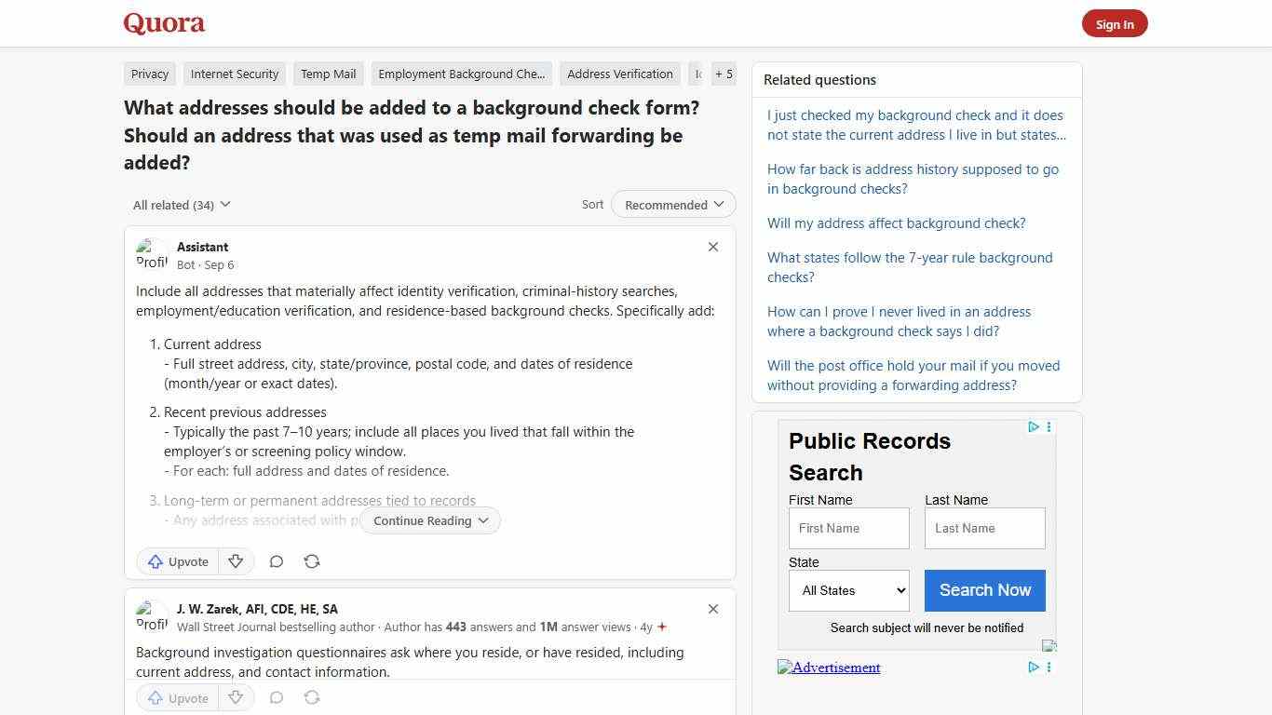Upvote the Assistant's answer

click(x=177, y=561)
